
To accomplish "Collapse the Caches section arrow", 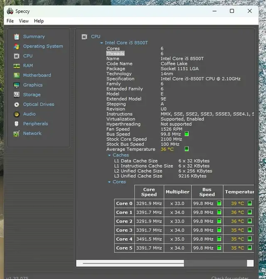I will coord(109,156).
